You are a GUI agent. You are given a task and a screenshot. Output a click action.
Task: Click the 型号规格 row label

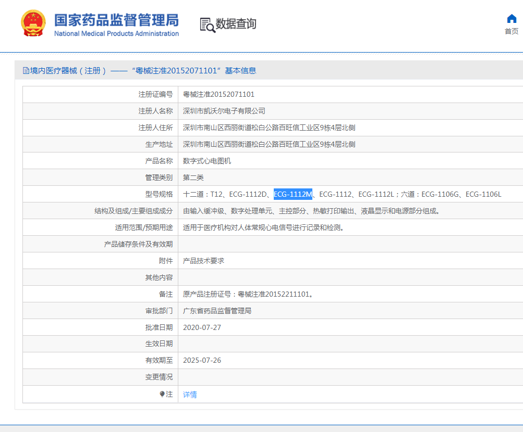pyautogui.click(x=159, y=194)
